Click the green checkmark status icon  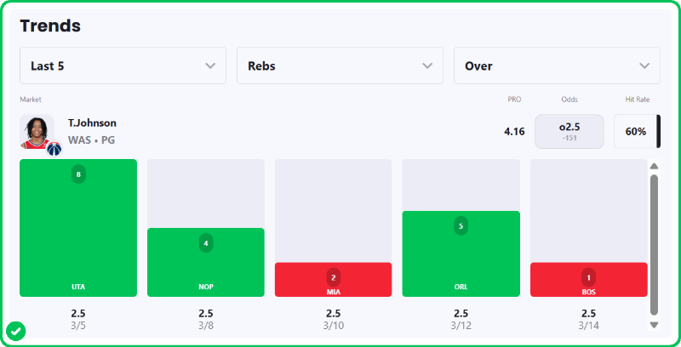point(15,330)
